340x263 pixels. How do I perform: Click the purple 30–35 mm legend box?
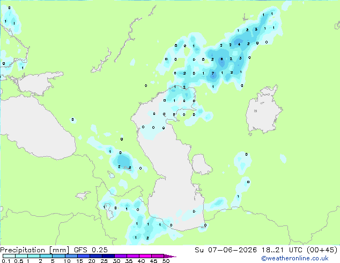click(x=121, y=256)
